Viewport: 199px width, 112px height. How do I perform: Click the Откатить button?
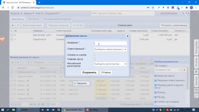point(39,63)
